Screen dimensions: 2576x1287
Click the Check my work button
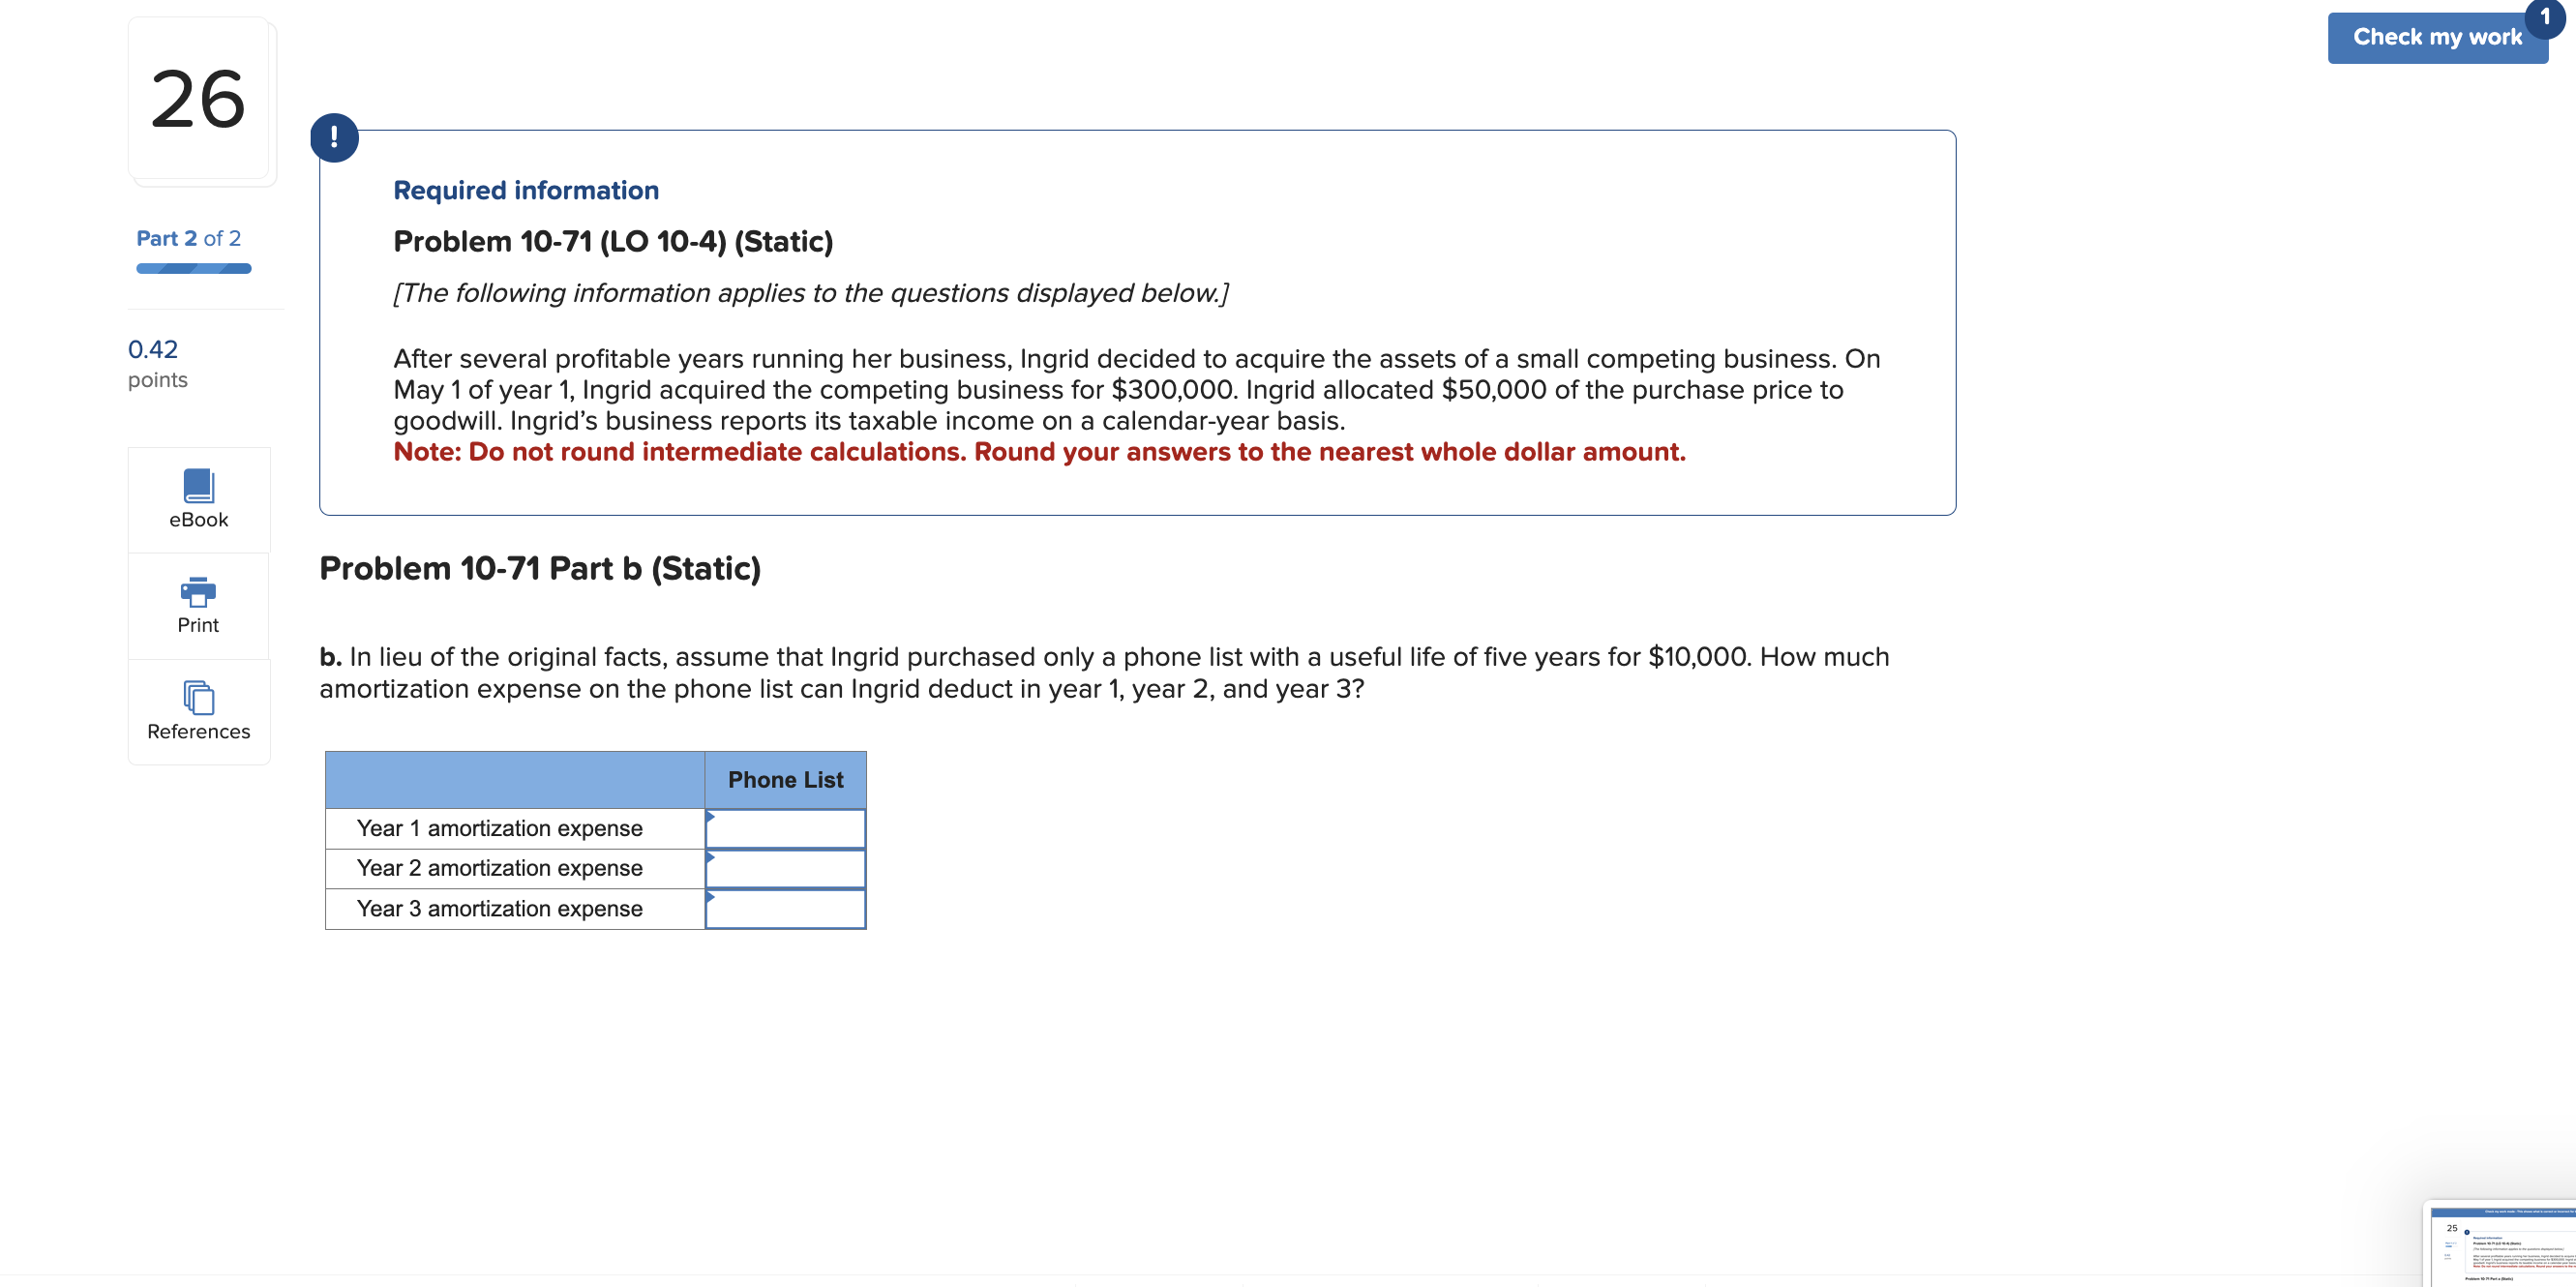pos(2438,35)
